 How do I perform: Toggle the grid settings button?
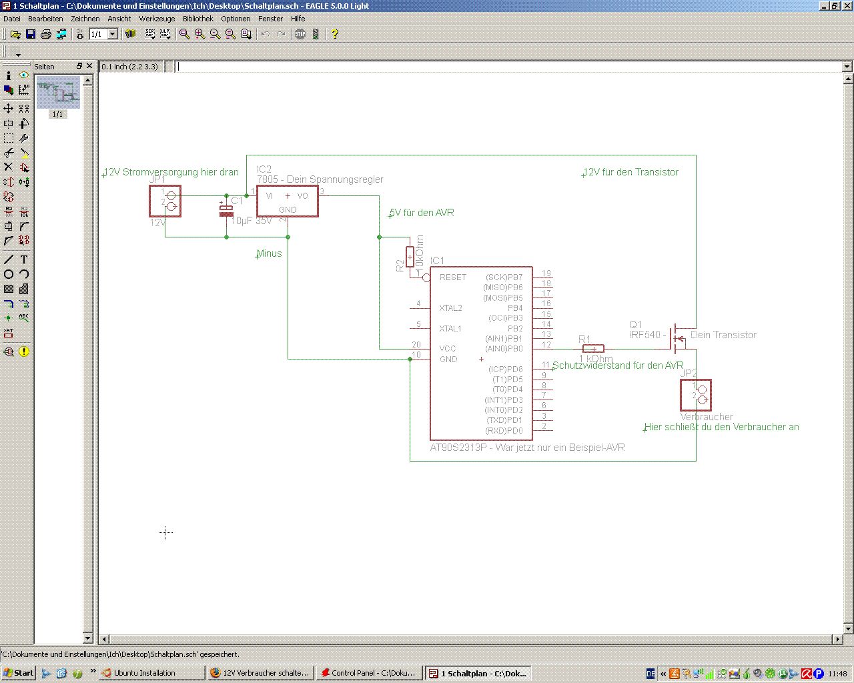[x=15, y=51]
